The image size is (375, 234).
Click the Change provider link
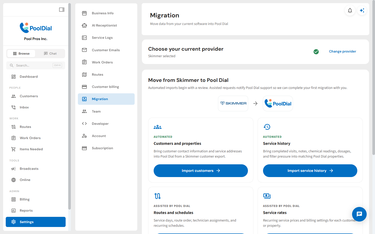(342, 51)
